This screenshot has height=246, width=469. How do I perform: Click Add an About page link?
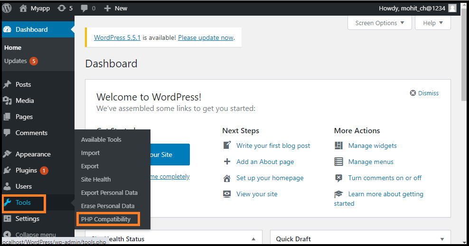pyautogui.click(x=265, y=162)
